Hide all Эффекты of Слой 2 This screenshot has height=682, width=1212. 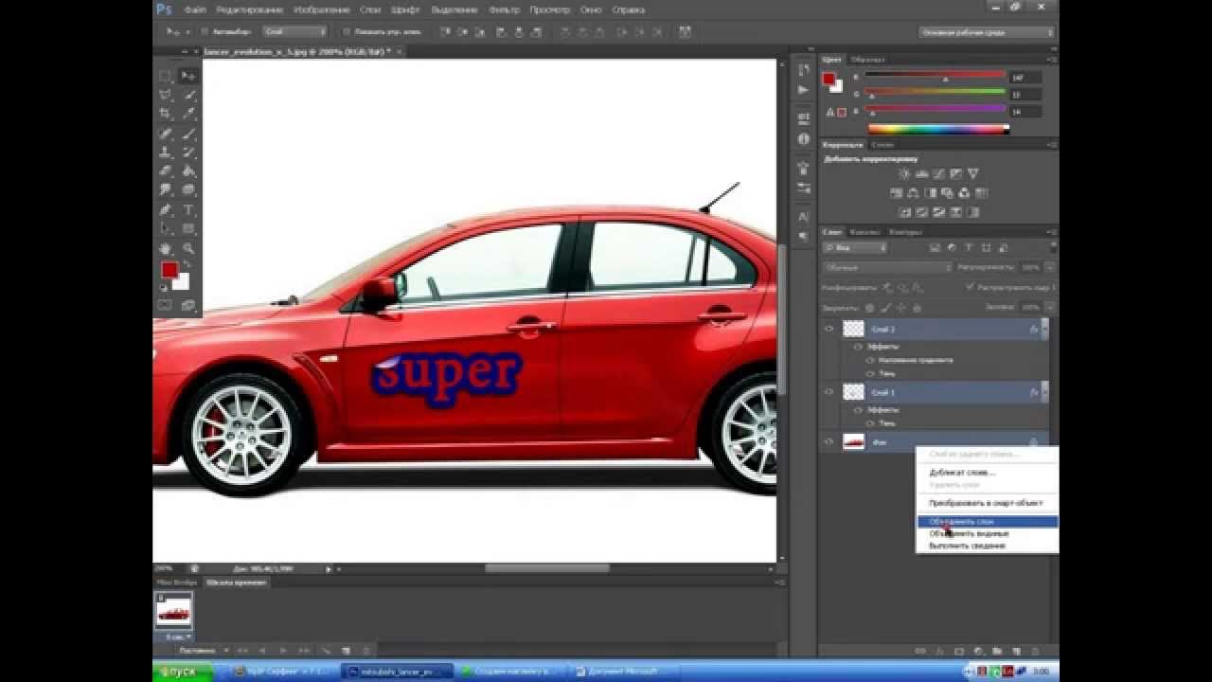[860, 347]
